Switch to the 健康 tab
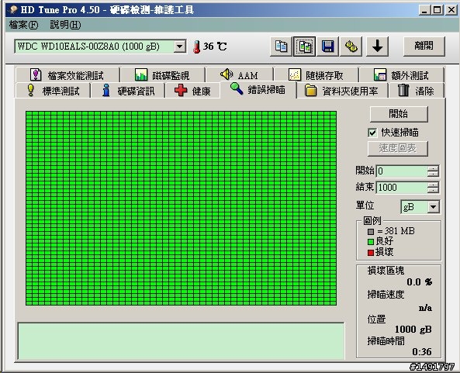This screenshot has width=460, height=373. click(192, 91)
